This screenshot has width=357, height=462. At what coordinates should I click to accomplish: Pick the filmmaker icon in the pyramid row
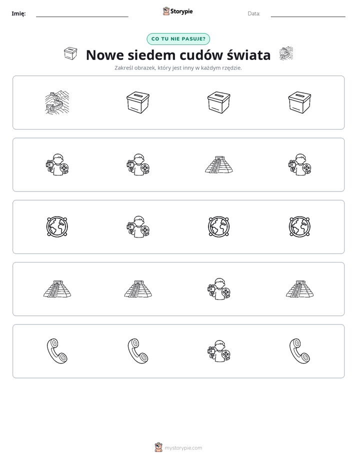(x=219, y=289)
